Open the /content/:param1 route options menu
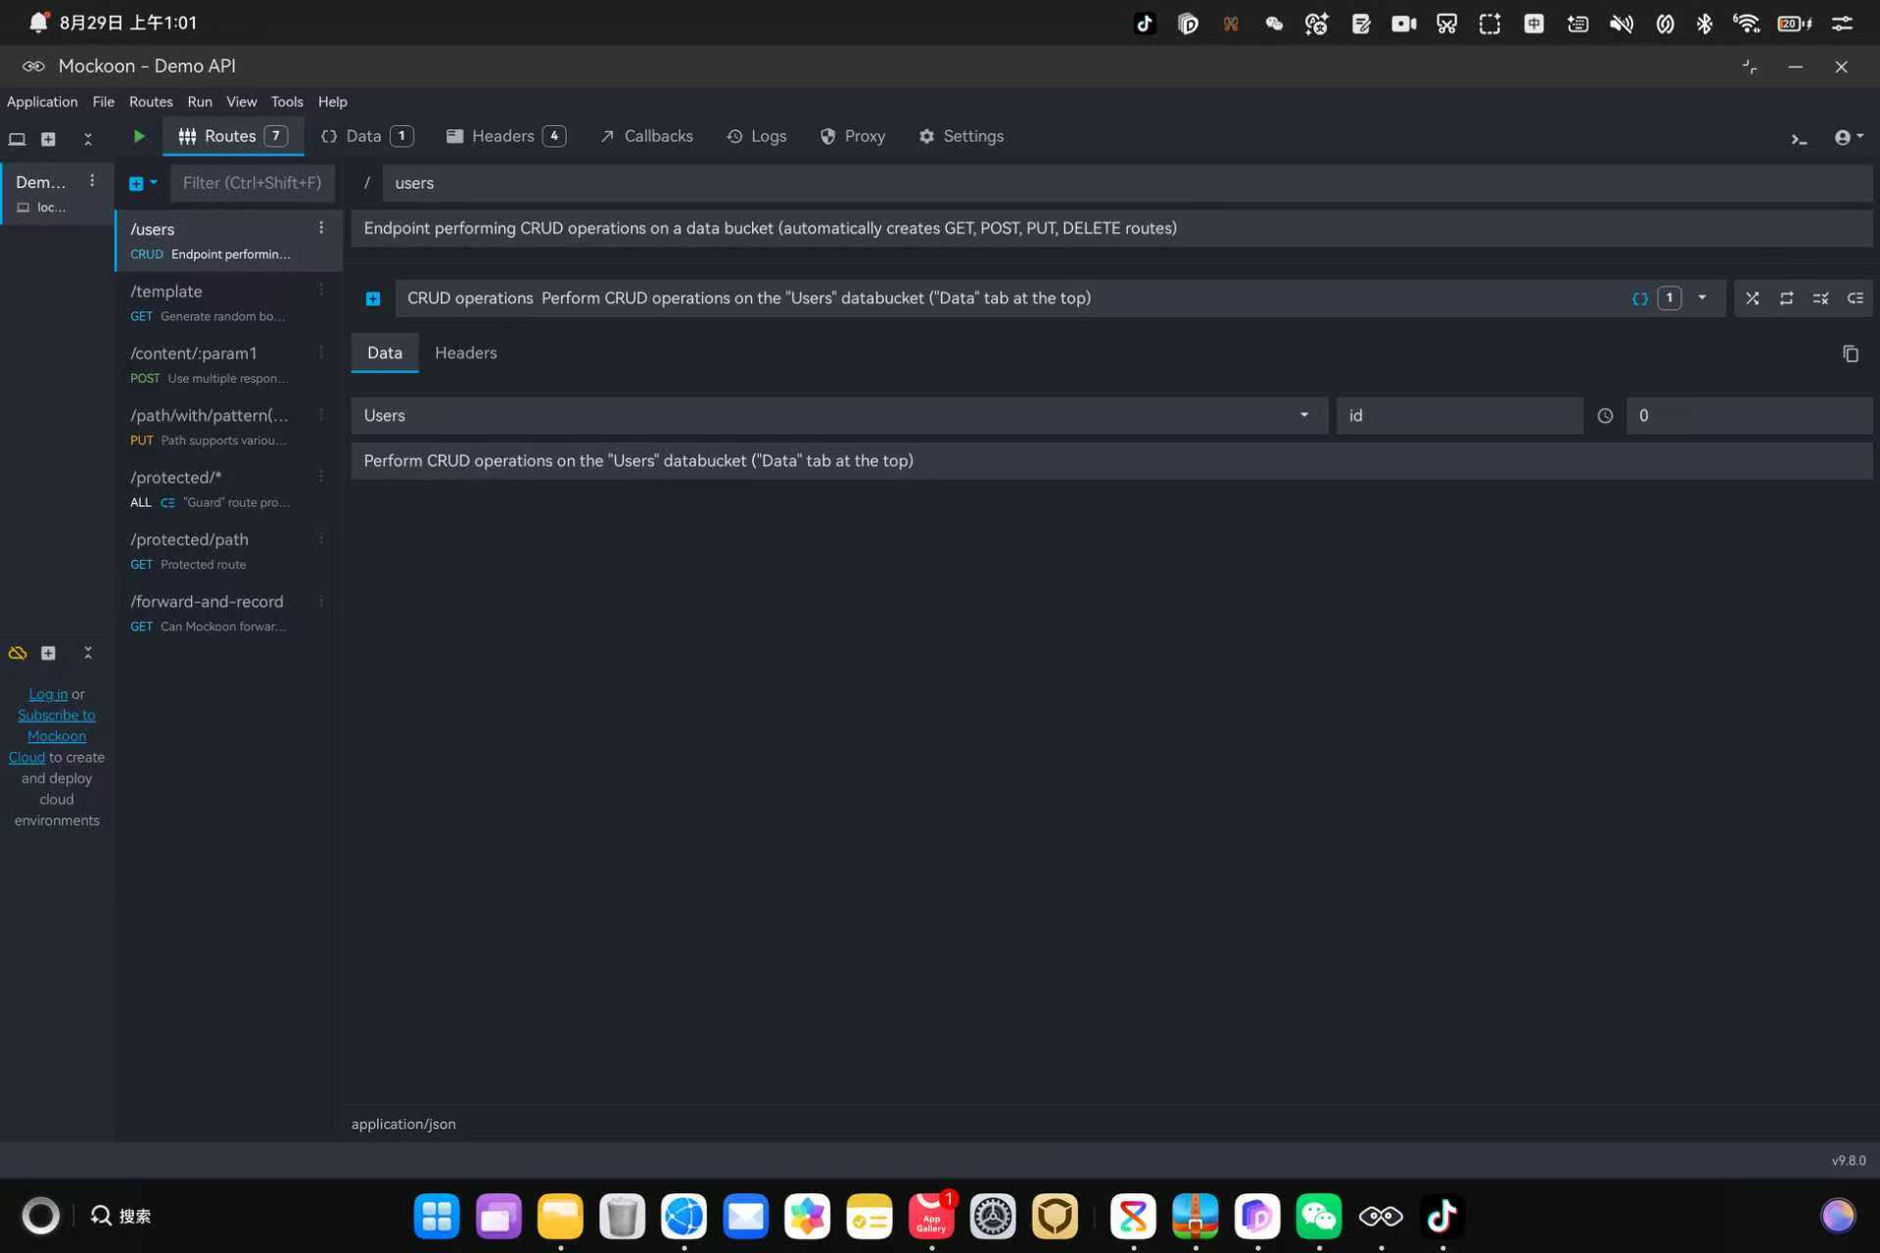The width and height of the screenshot is (1880, 1253). tap(321, 352)
